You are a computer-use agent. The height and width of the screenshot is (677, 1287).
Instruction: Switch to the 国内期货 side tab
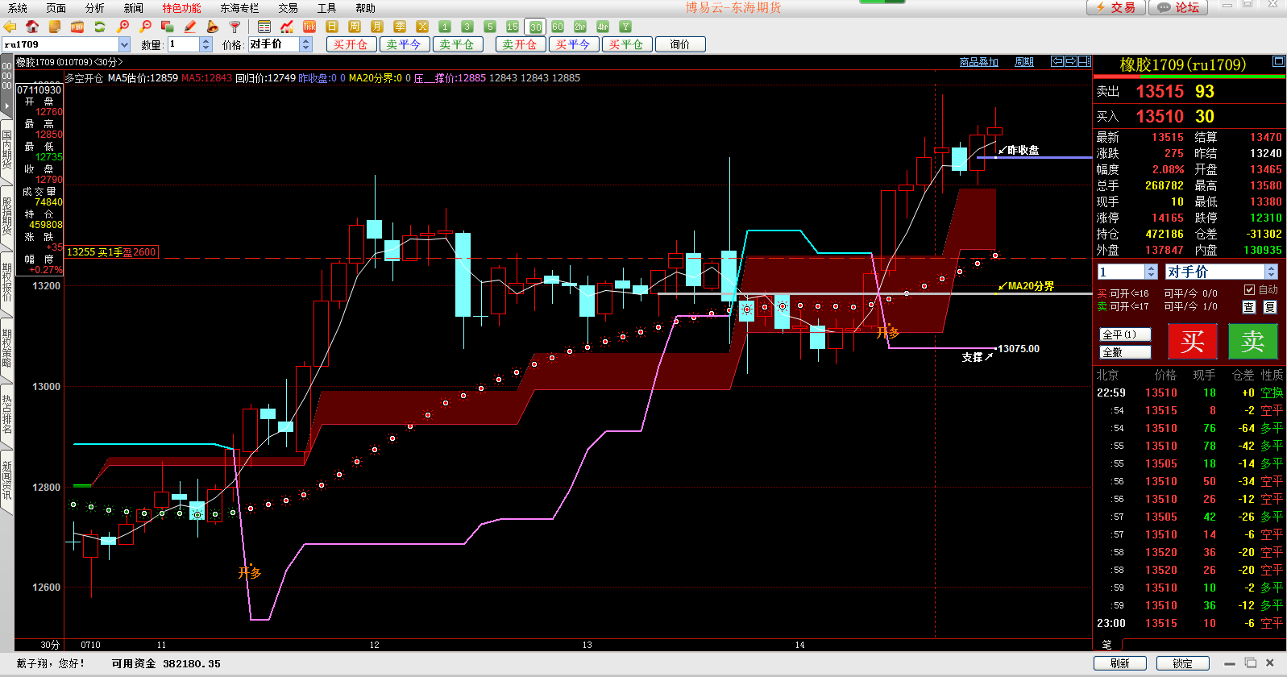6,149
